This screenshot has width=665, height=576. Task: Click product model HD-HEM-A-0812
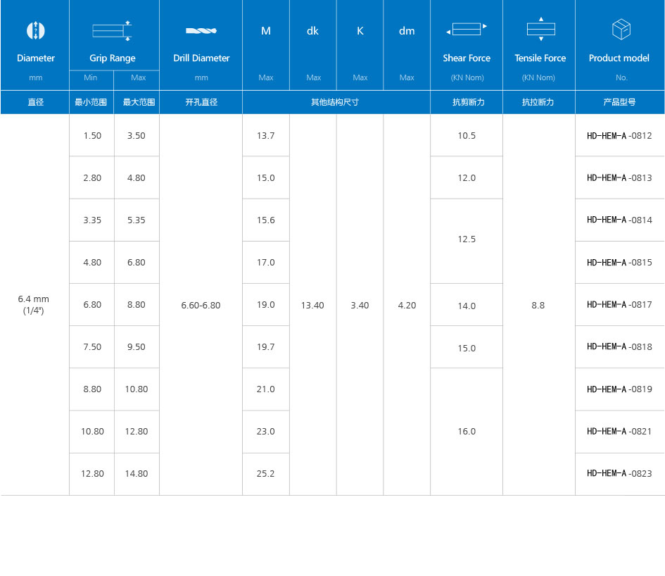click(x=619, y=136)
